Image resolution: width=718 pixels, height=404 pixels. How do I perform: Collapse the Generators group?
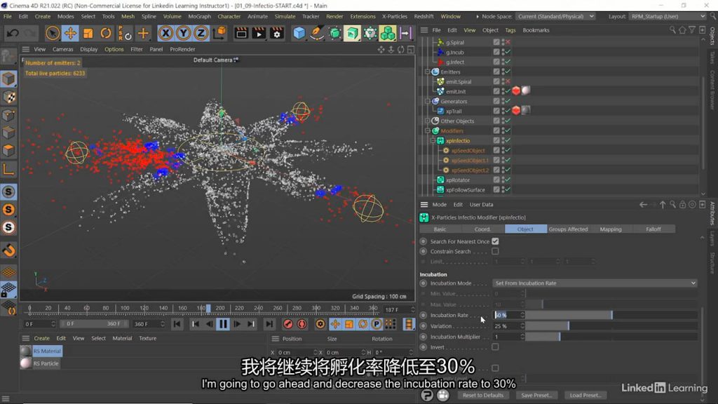click(427, 101)
